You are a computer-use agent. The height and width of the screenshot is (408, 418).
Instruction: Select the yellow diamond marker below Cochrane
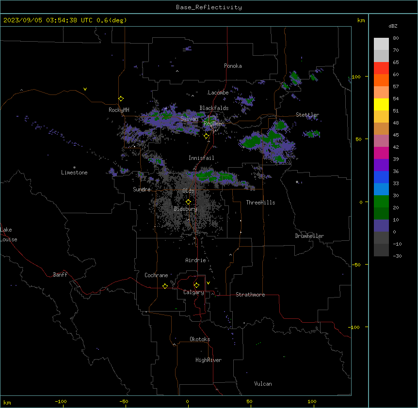point(165,286)
